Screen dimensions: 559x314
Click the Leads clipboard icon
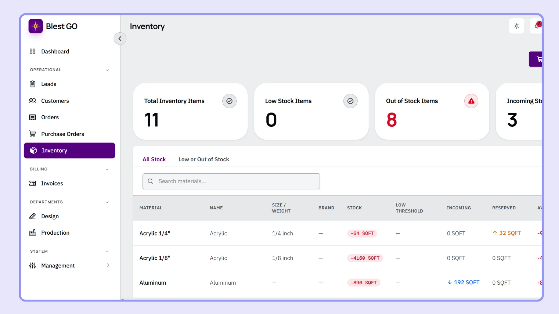(x=32, y=84)
